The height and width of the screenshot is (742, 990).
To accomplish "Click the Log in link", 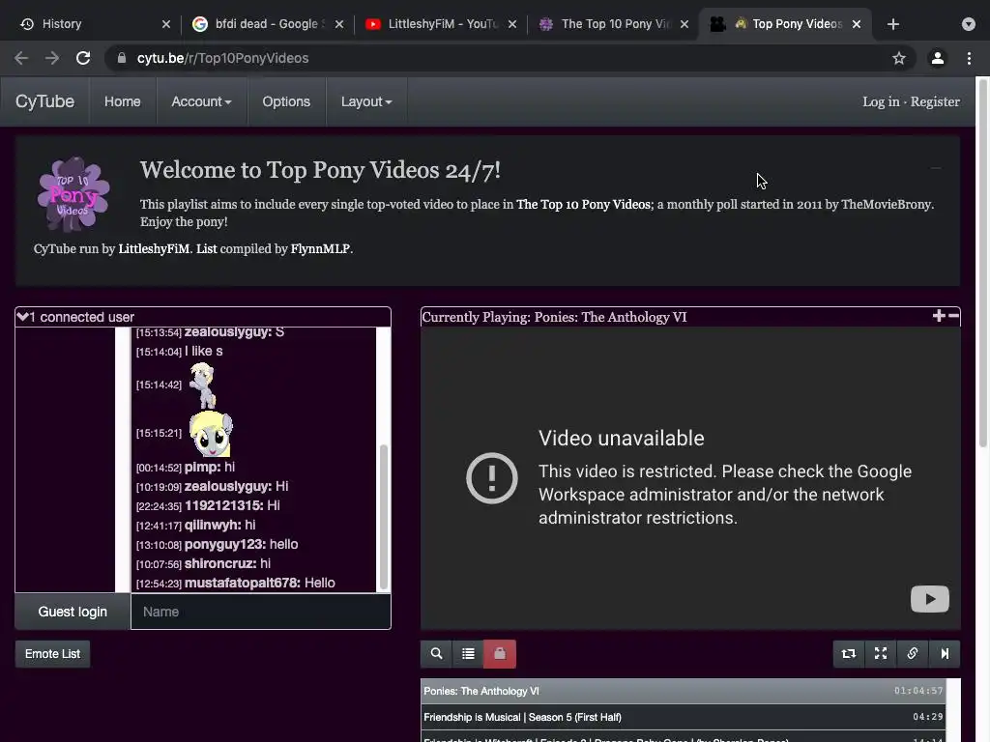I will (881, 101).
